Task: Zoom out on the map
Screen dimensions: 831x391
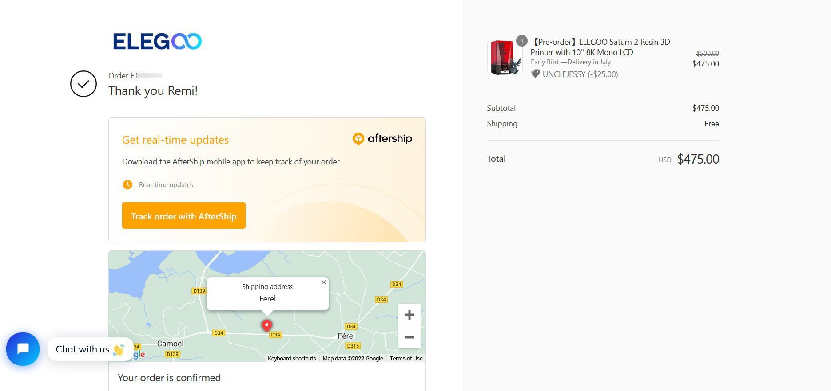Action: [410, 337]
